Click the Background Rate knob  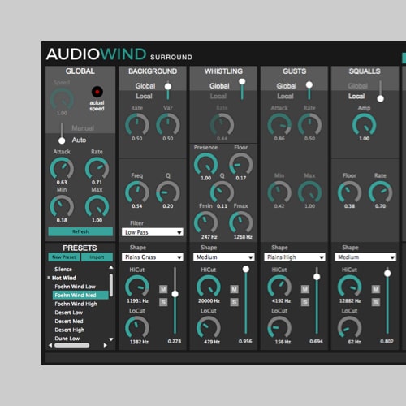(x=137, y=124)
